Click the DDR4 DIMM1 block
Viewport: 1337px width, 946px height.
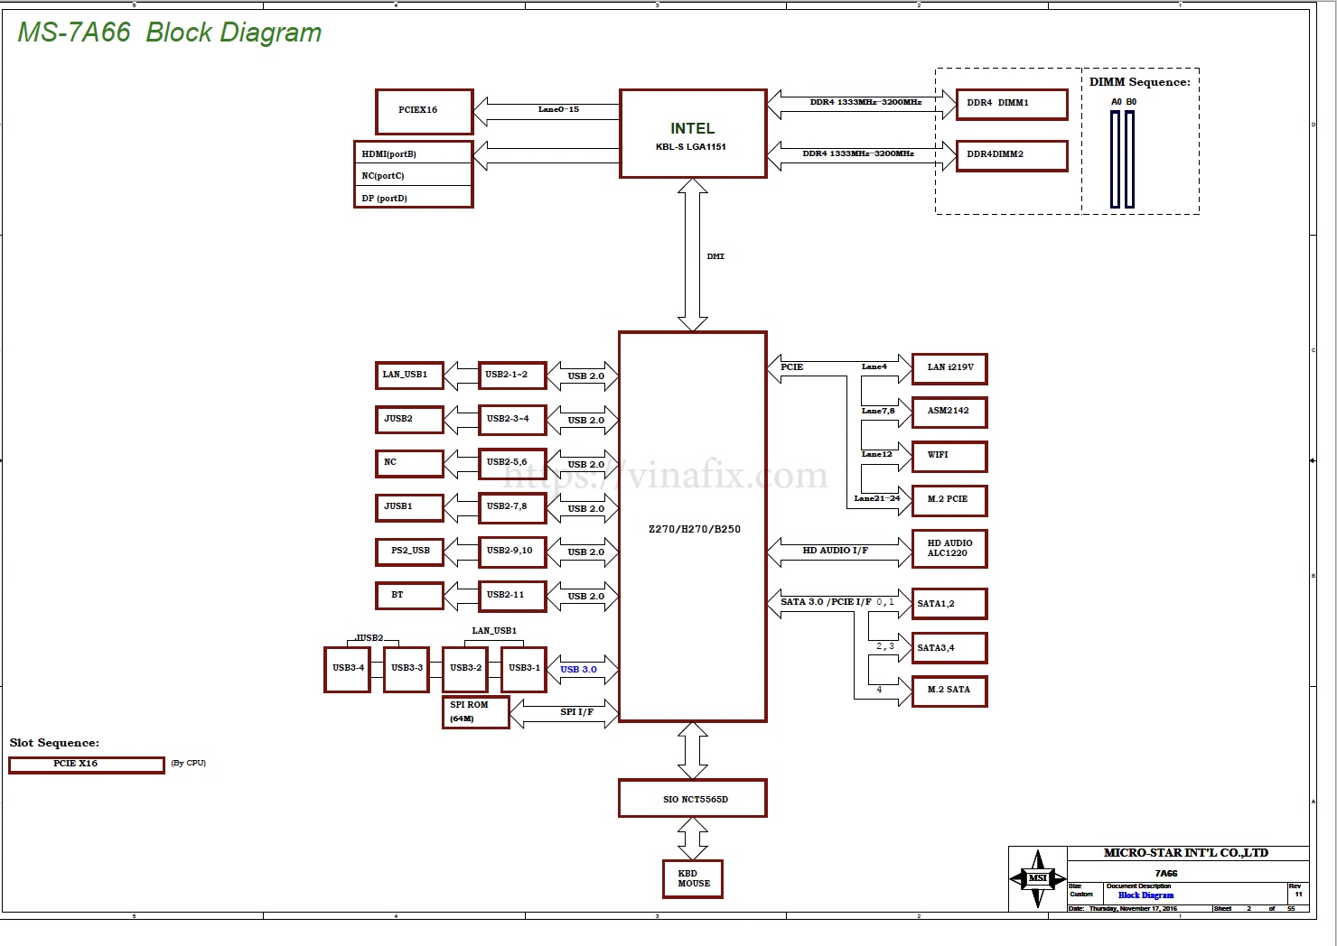1012,104
